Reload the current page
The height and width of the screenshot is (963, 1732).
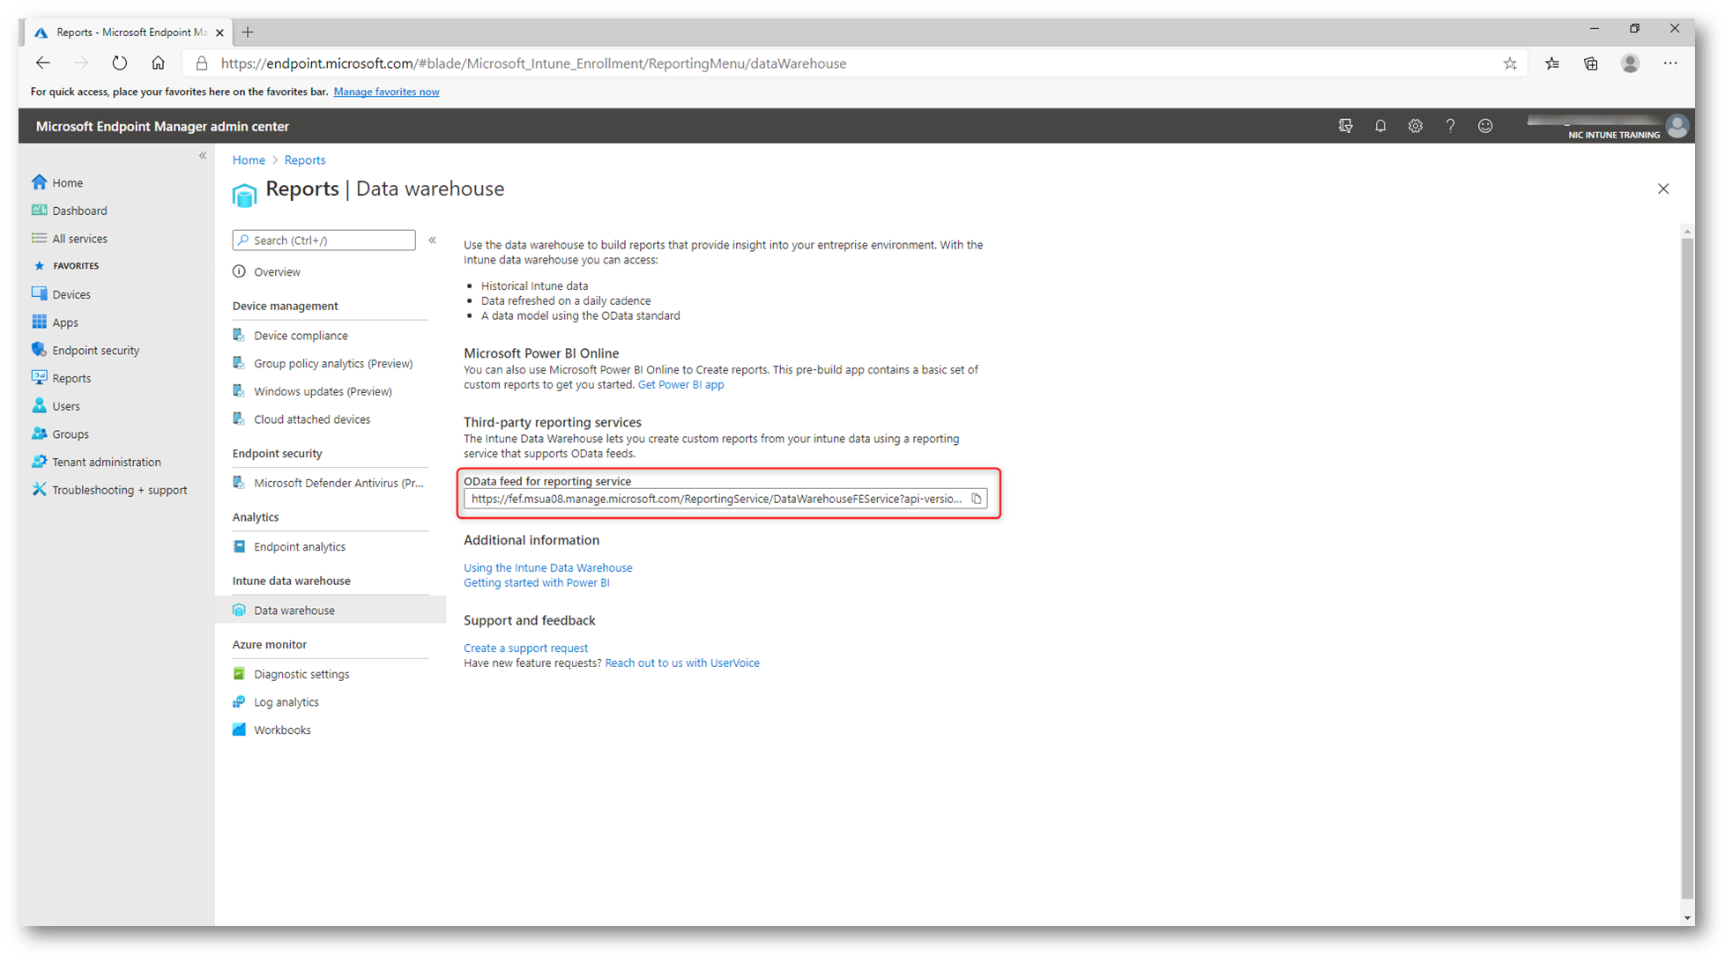[120, 63]
